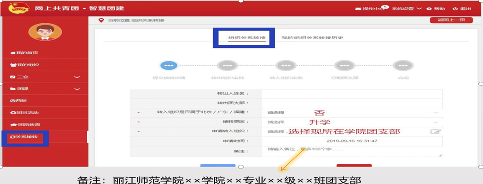The height and width of the screenshot is (184, 483).
Task: Click the 完成 step circle
Action: point(403,66)
